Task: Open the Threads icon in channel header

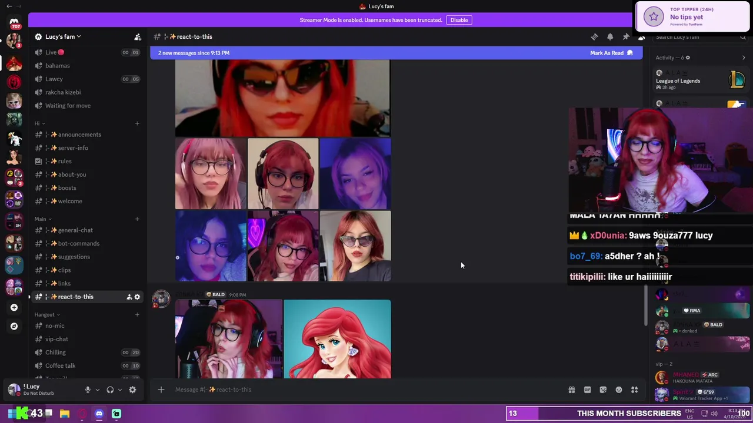Action: 594,36
